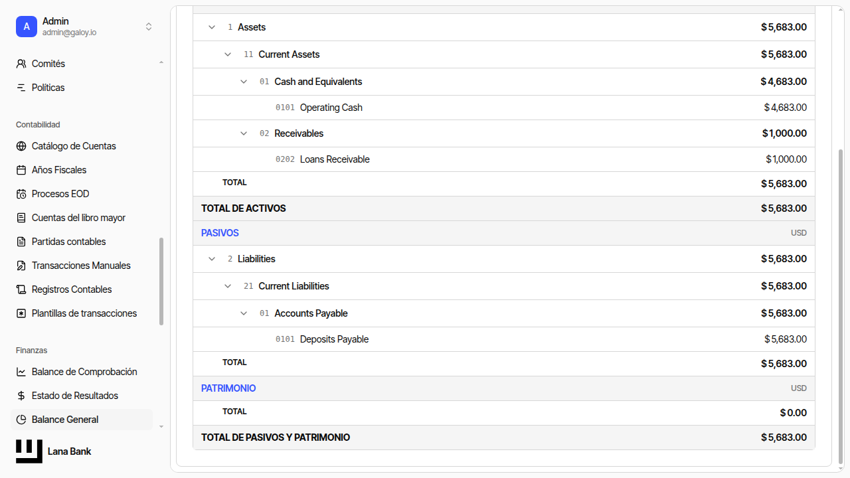
Task: Collapse the Liabilities row chevron
Action: click(x=212, y=259)
